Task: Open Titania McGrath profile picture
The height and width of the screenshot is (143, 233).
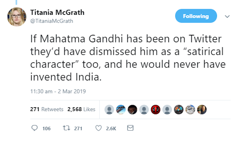Action: click(17, 17)
